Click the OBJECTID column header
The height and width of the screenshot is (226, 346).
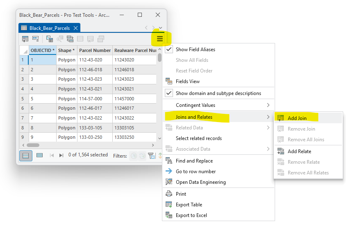point(42,50)
